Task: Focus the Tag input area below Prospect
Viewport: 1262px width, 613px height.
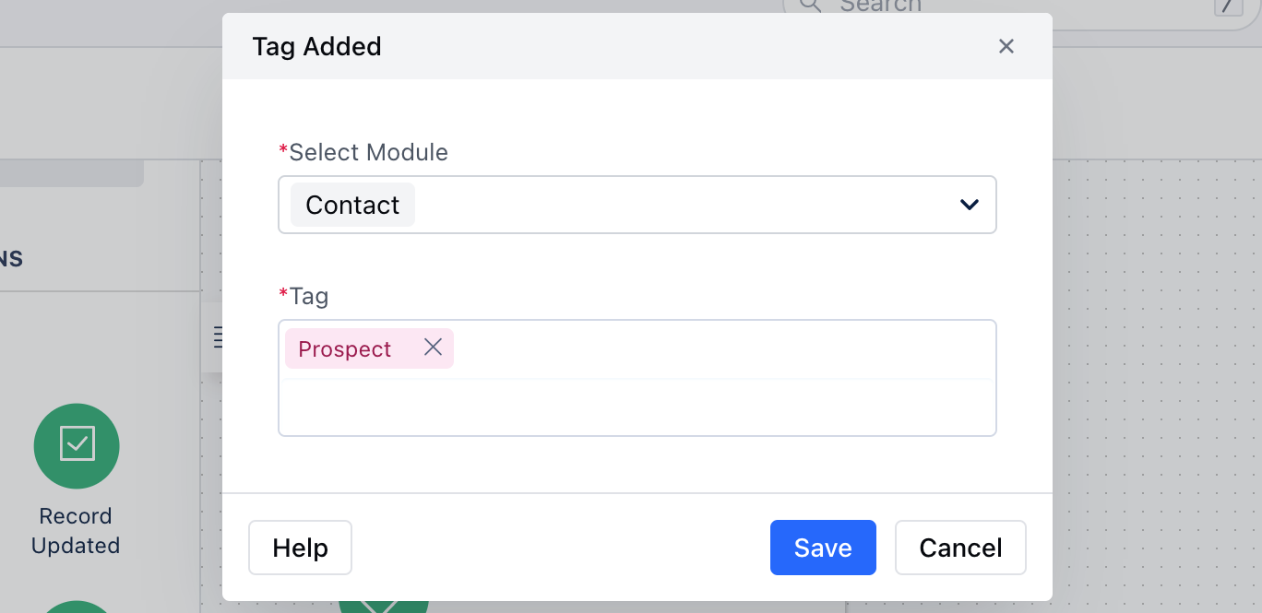Action: click(x=637, y=406)
